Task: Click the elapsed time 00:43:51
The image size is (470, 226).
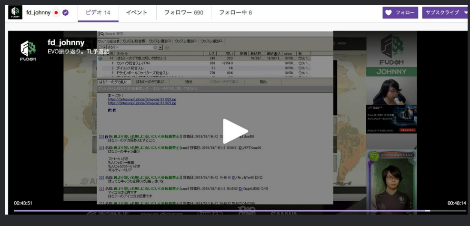Action: point(23,203)
